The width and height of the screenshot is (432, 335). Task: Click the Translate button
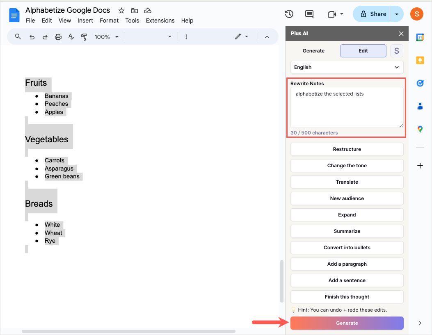[x=347, y=182]
